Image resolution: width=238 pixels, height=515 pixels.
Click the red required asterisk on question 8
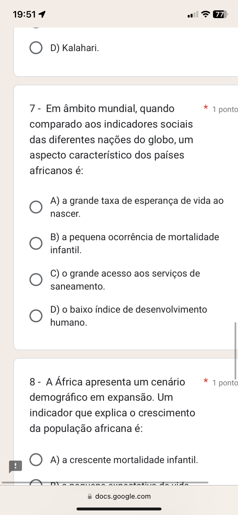point(206,381)
